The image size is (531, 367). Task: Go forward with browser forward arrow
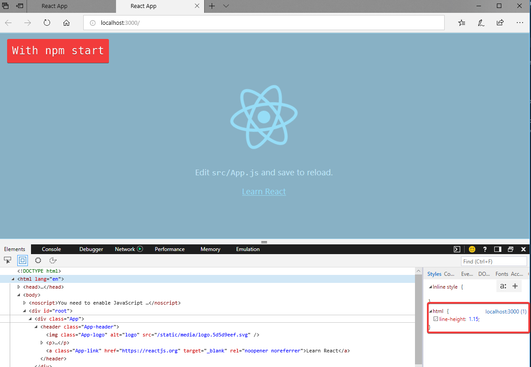tap(27, 23)
